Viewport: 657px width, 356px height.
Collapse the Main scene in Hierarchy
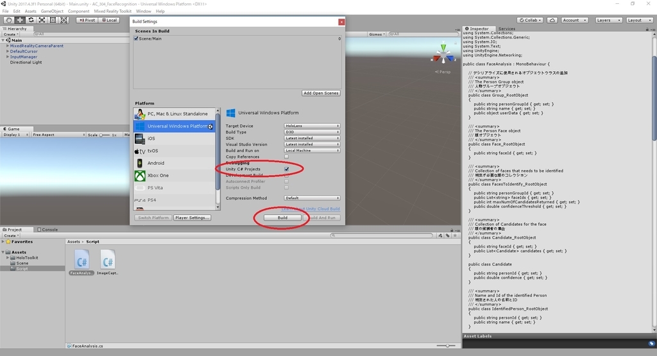[3, 40]
